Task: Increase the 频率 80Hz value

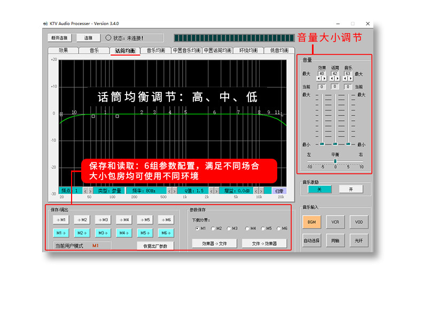Action: [x=174, y=191]
